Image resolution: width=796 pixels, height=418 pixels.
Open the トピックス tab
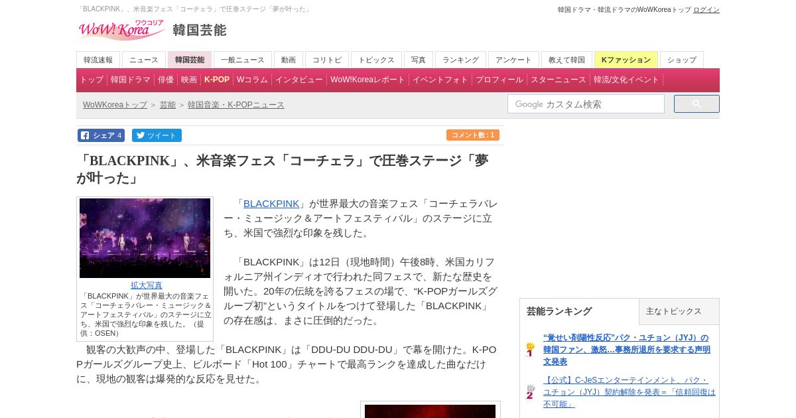(x=377, y=60)
